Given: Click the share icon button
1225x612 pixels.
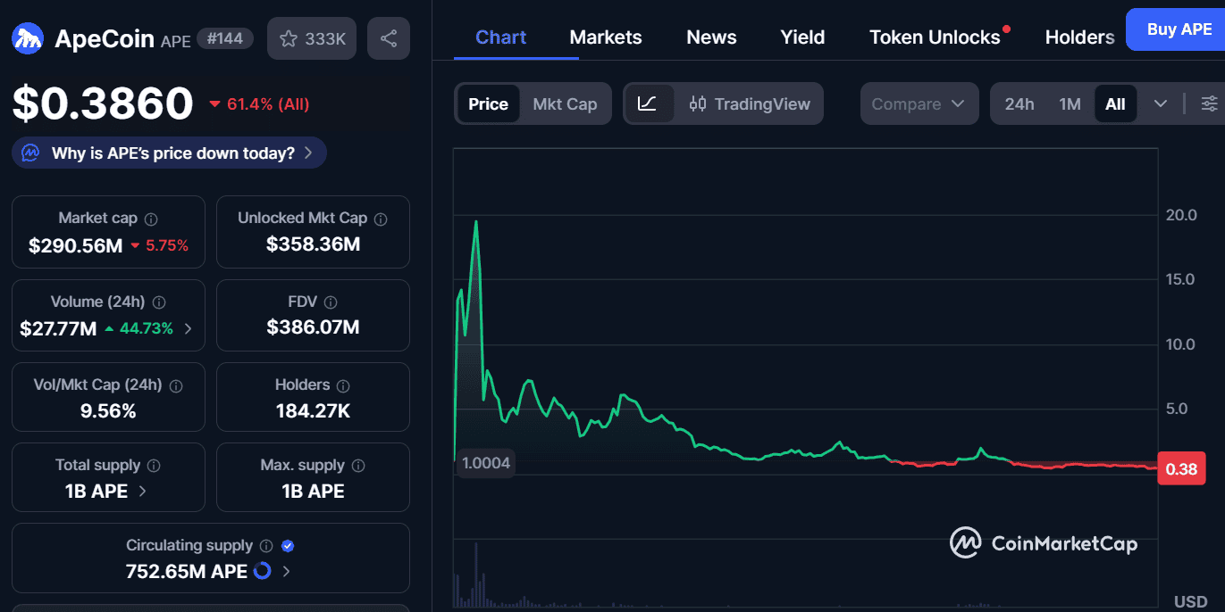Looking at the screenshot, I should pyautogui.click(x=389, y=38).
